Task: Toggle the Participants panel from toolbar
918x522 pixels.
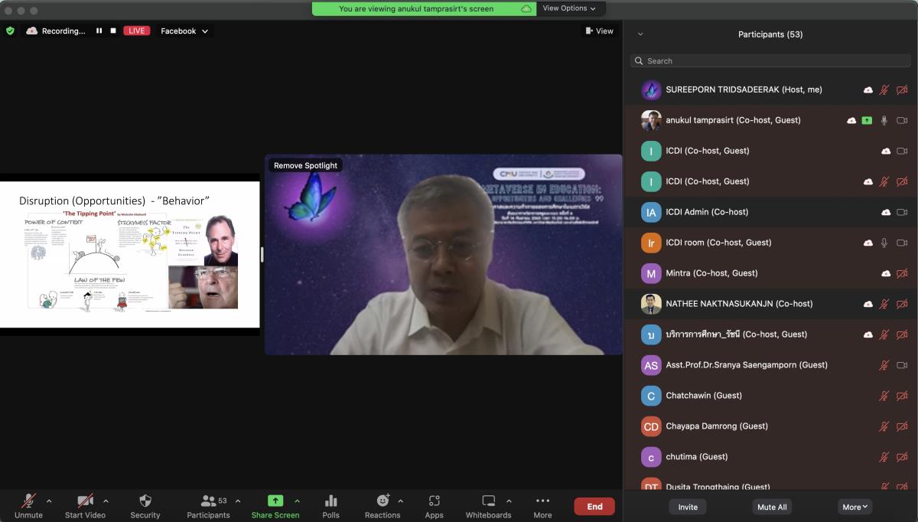Action: [x=208, y=505]
